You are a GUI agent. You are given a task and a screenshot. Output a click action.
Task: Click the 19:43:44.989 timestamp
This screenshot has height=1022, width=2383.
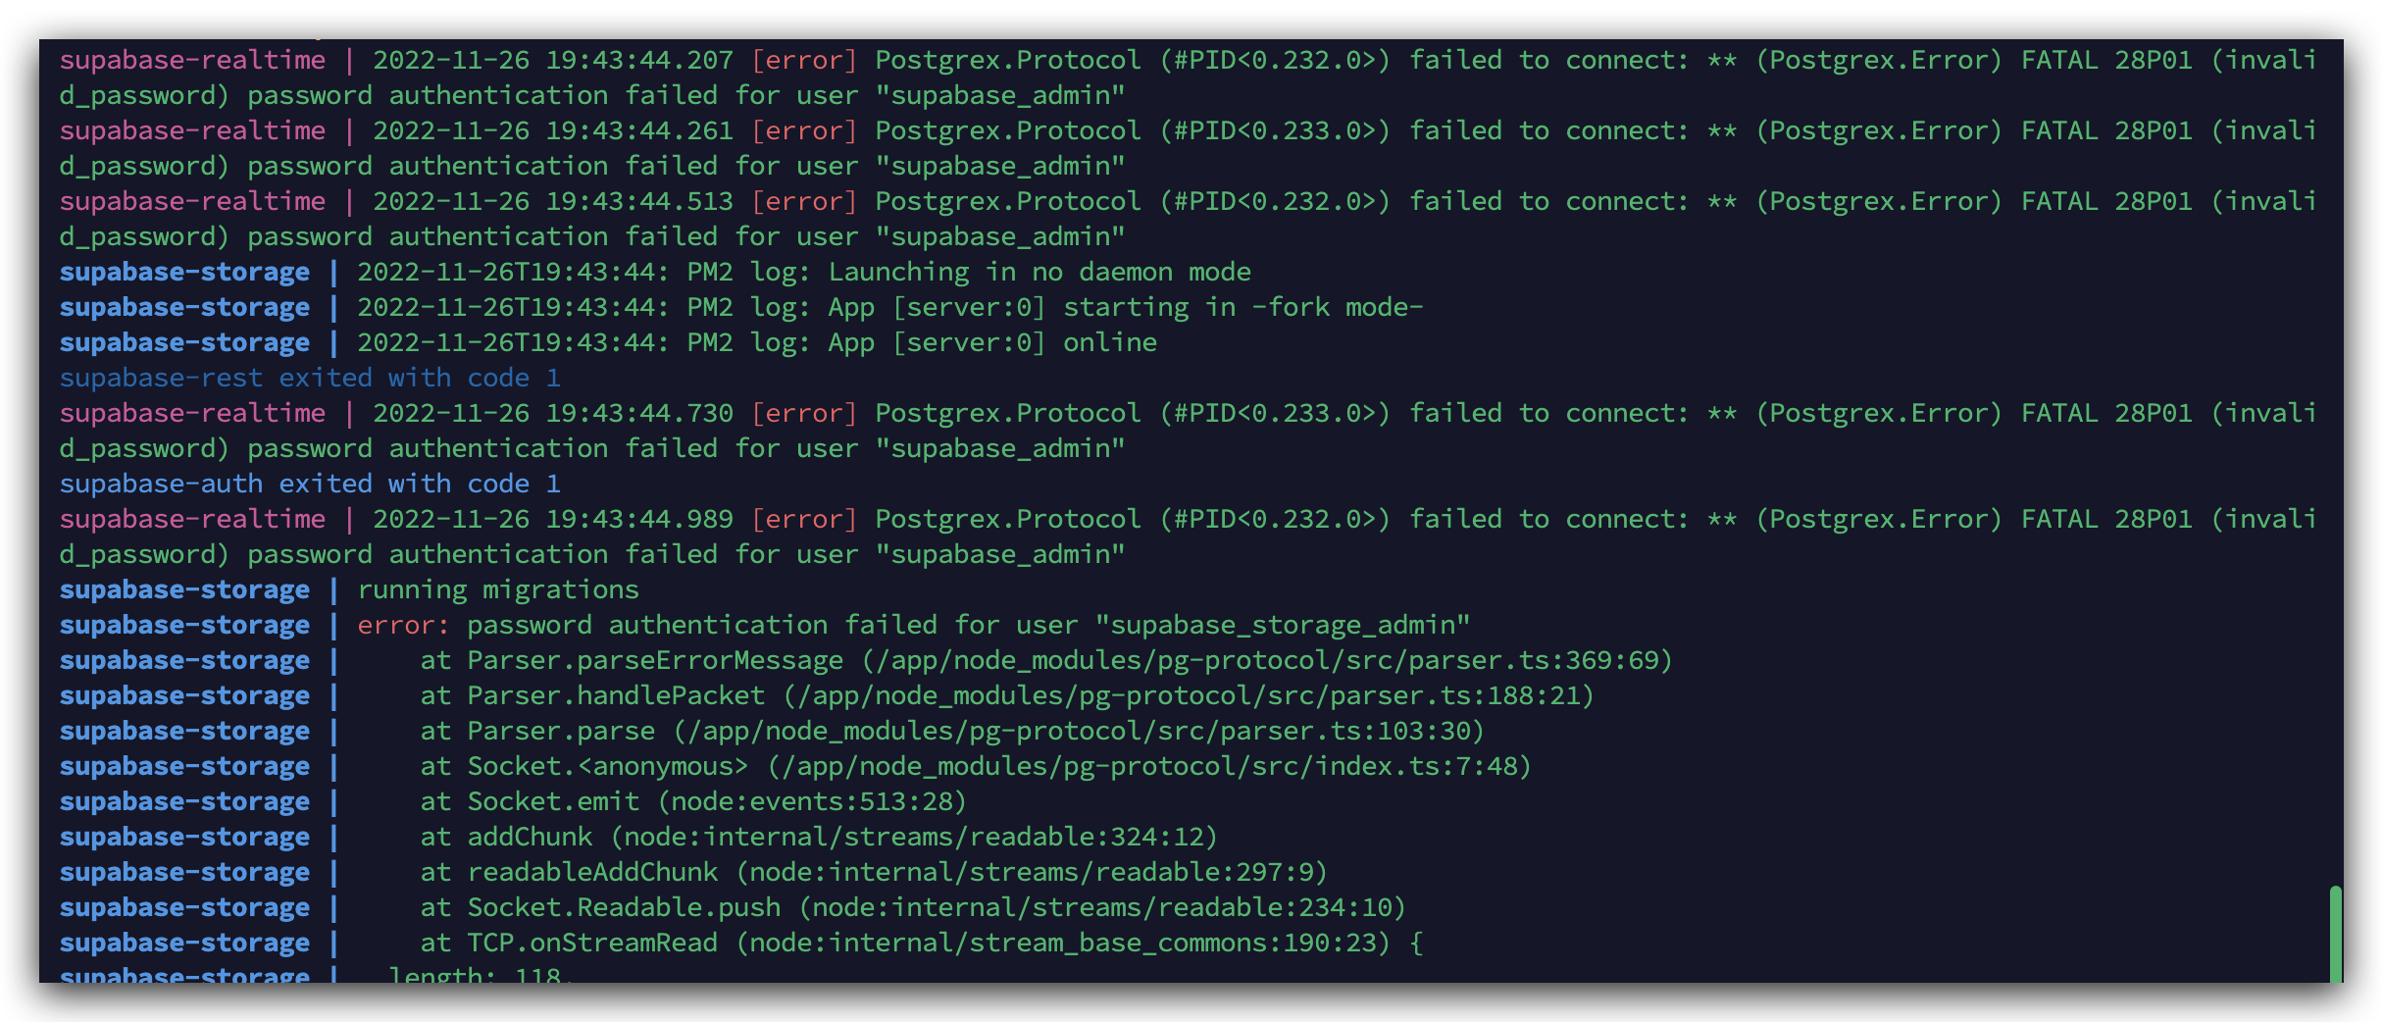[638, 519]
